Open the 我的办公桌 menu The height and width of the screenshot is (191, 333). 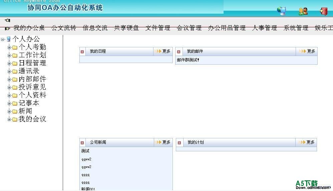click(x=29, y=28)
